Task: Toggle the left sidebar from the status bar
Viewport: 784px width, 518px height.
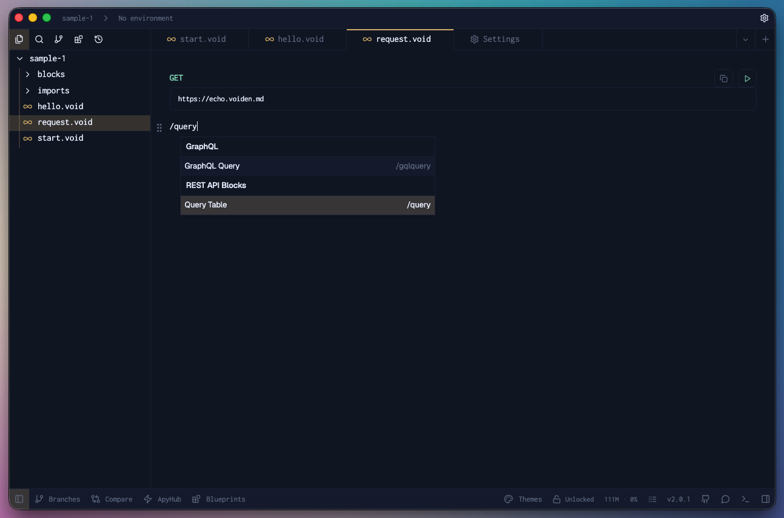Action: pos(19,499)
